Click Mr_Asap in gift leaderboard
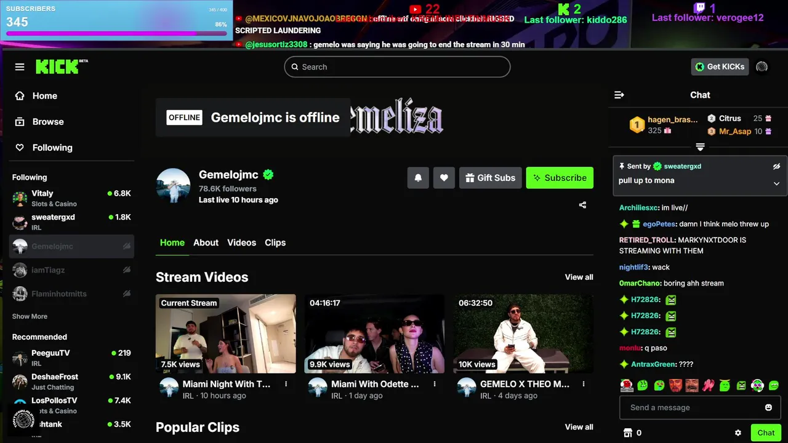This screenshot has height=443, width=788. click(x=735, y=131)
